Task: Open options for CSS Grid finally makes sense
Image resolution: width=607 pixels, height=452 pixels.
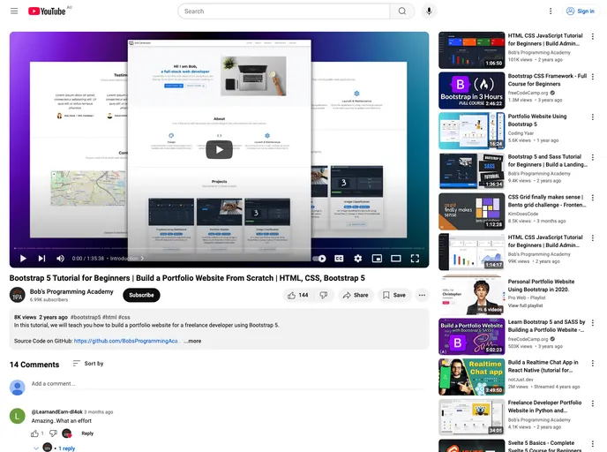Action: point(593,198)
